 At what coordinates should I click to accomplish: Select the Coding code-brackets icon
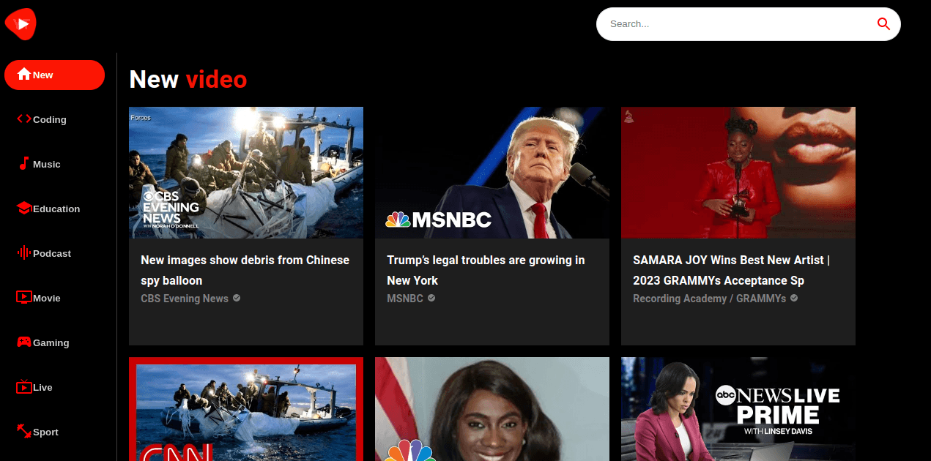[x=24, y=119]
